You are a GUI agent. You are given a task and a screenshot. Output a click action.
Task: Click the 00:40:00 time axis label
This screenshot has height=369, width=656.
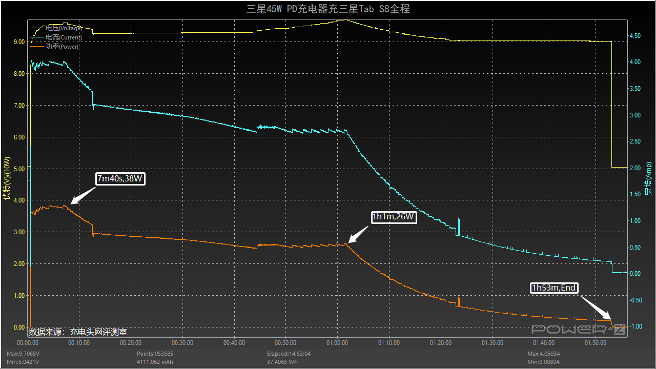click(x=234, y=343)
